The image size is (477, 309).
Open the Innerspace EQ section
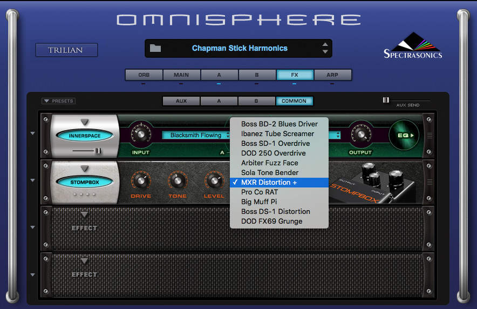pos(405,136)
